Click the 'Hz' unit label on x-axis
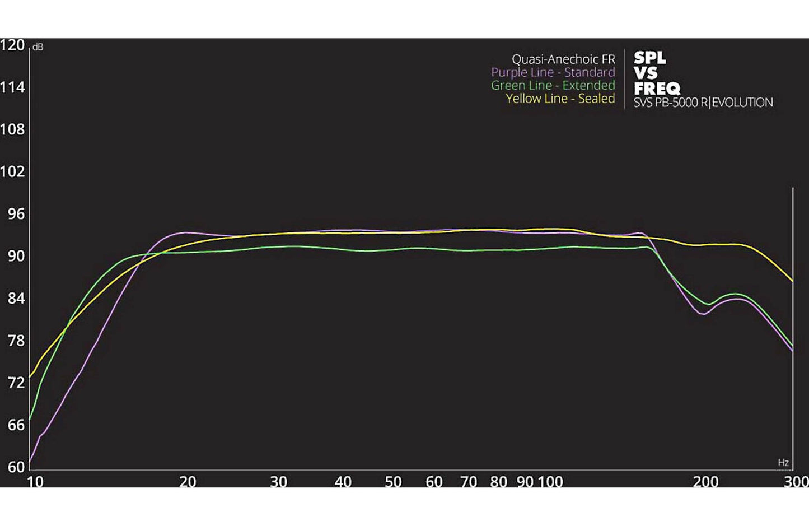 tap(783, 462)
